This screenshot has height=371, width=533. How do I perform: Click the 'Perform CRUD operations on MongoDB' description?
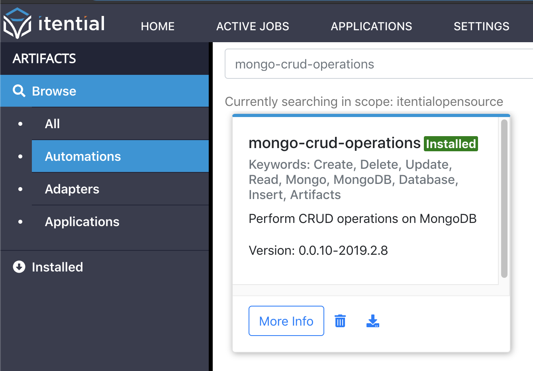click(363, 219)
